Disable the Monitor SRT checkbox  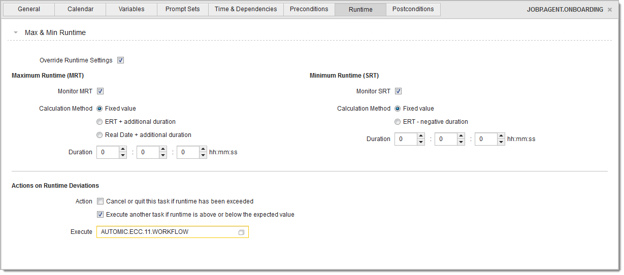point(398,91)
